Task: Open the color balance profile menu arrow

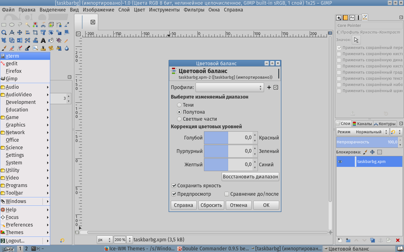Action: (x=276, y=87)
